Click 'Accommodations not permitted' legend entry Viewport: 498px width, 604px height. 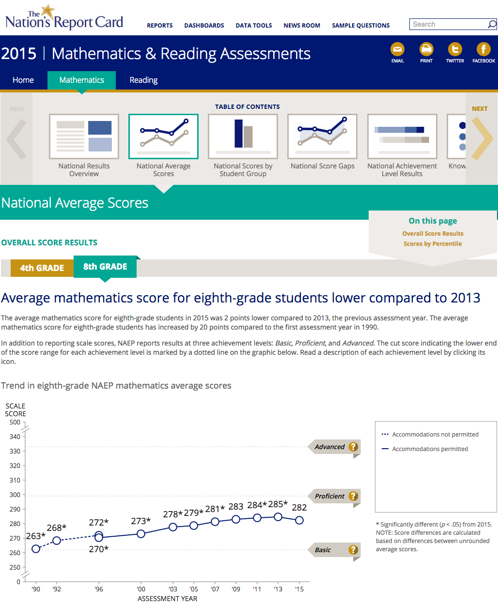pyautogui.click(x=430, y=435)
